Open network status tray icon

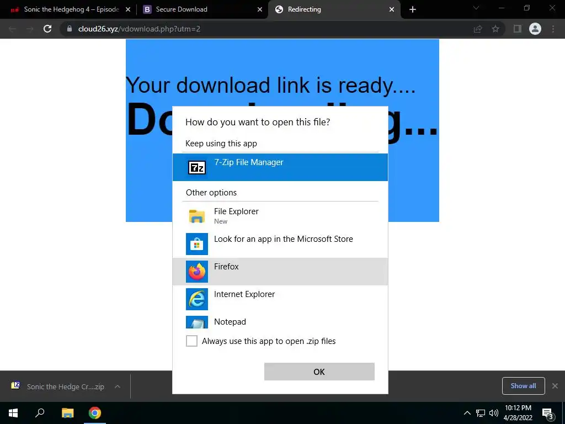[481, 413]
